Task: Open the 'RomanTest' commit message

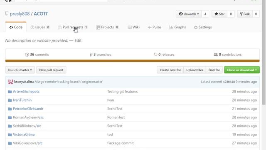Action: [116, 117]
